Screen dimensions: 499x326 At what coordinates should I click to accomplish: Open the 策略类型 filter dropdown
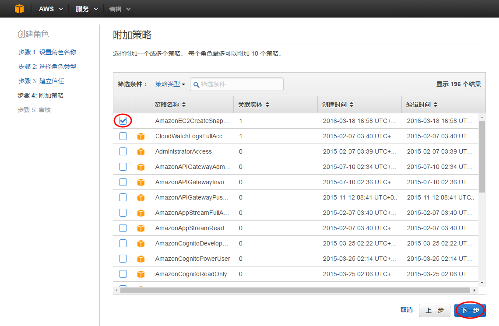tap(170, 84)
